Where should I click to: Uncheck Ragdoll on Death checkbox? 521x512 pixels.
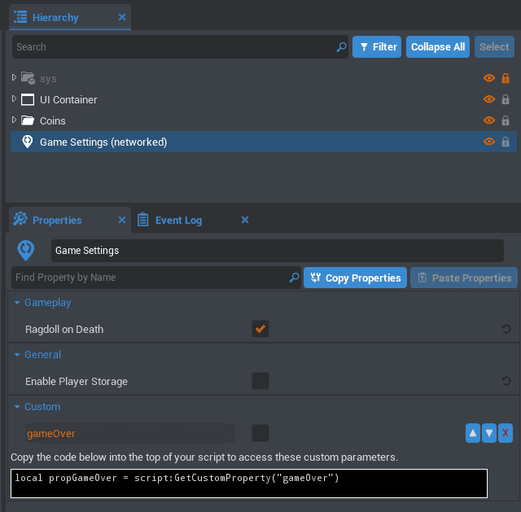(260, 329)
